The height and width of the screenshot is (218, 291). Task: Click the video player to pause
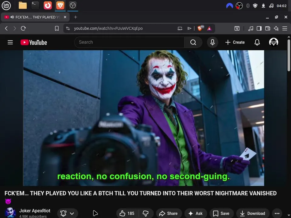(x=143, y=118)
